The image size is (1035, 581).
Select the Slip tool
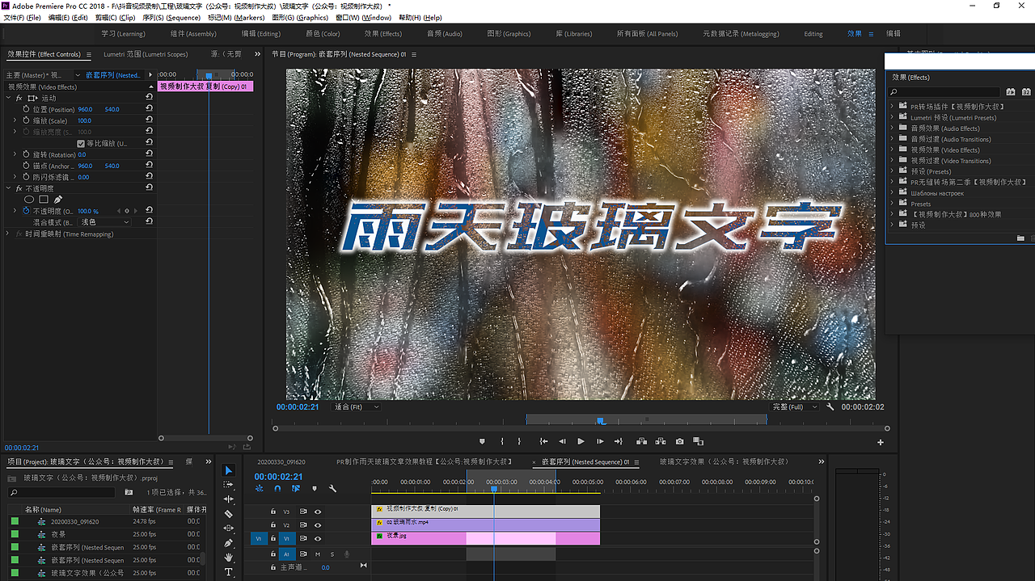coord(228,528)
